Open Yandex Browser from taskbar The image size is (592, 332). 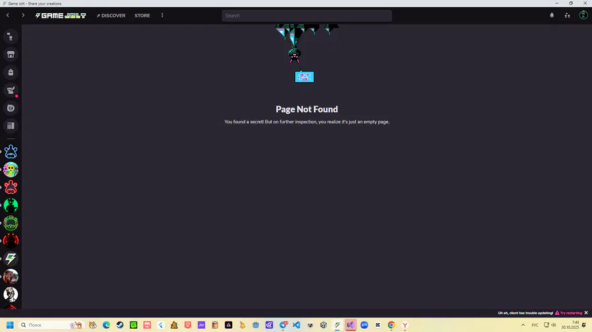(x=405, y=325)
